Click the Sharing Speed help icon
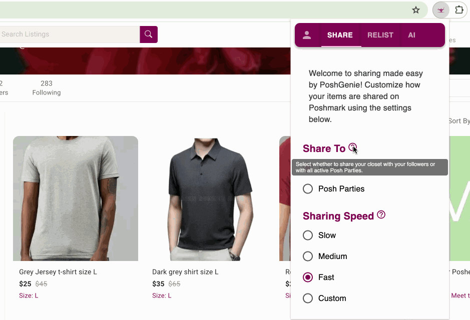This screenshot has height=320, width=470. pos(381,214)
